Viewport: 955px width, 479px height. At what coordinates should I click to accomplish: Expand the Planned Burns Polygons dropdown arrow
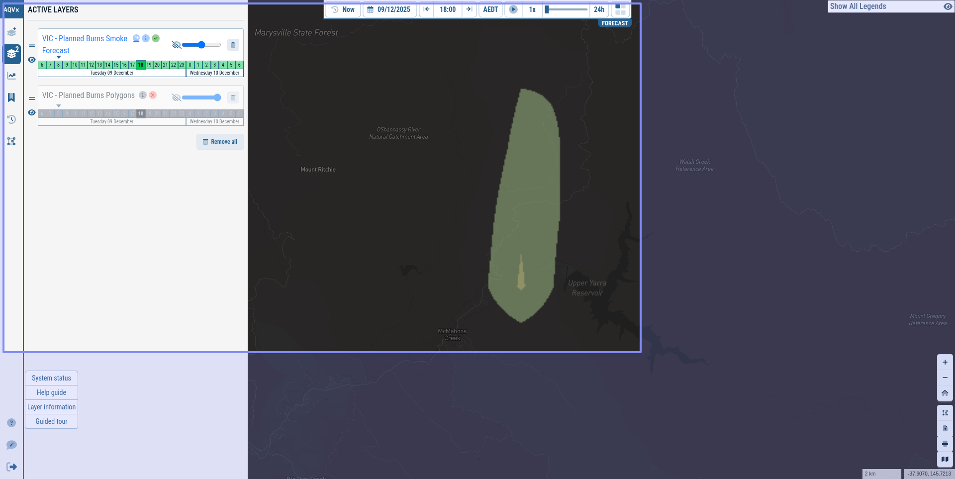click(x=59, y=105)
